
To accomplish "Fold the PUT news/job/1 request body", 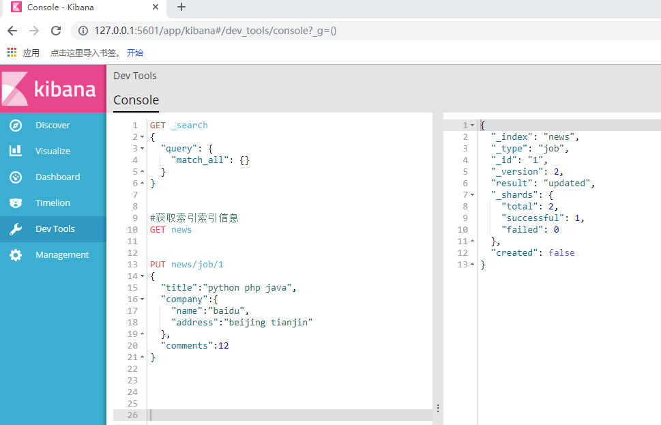I will coord(142,276).
